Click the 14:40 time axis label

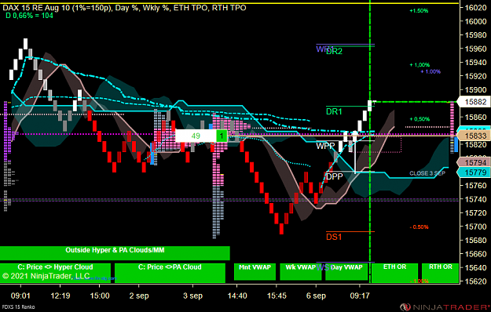coord(237,296)
